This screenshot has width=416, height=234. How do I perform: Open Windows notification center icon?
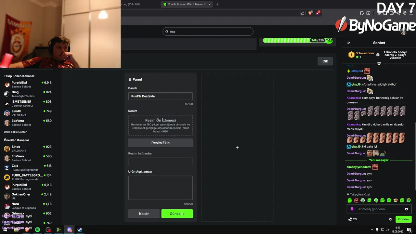pos(409,230)
